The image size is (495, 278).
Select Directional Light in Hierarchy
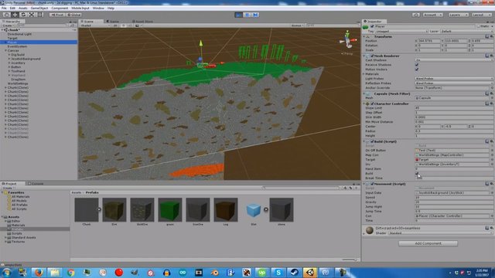tap(19, 34)
